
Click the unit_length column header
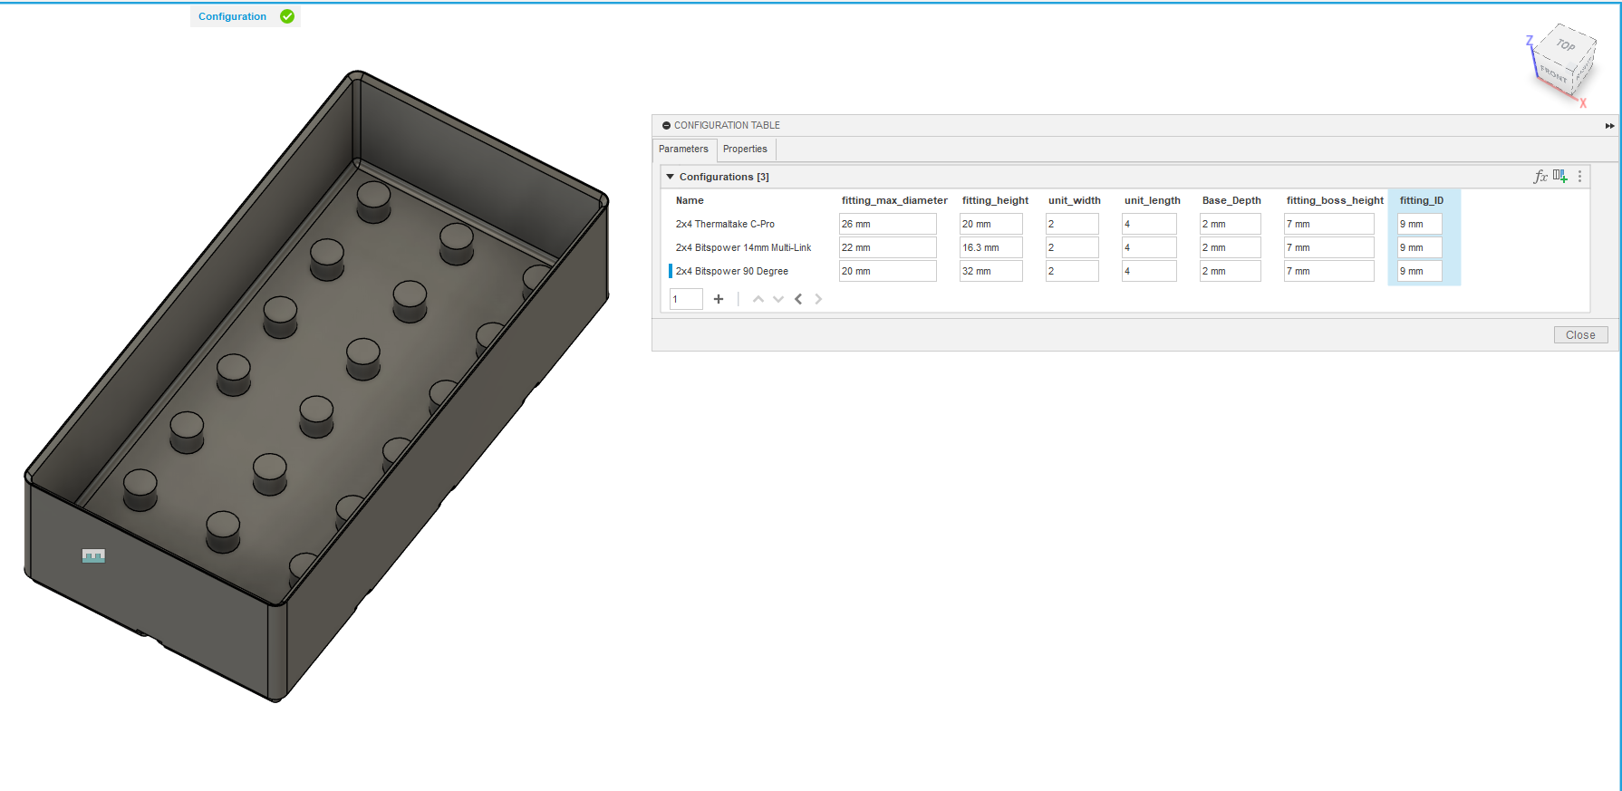point(1153,200)
